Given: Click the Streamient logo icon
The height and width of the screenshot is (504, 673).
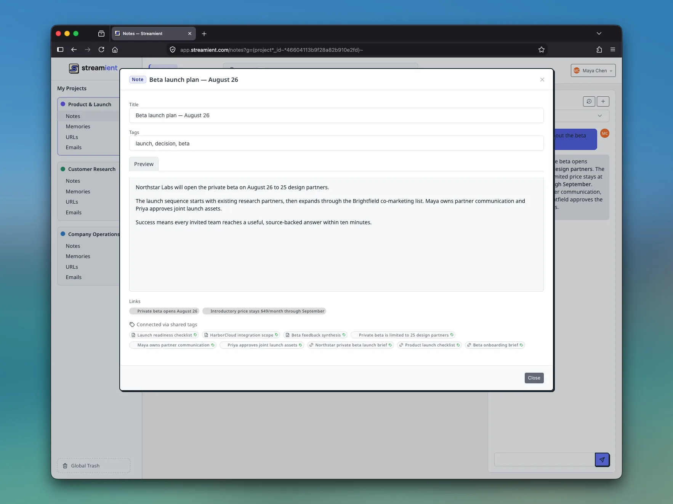Looking at the screenshot, I should (x=74, y=68).
